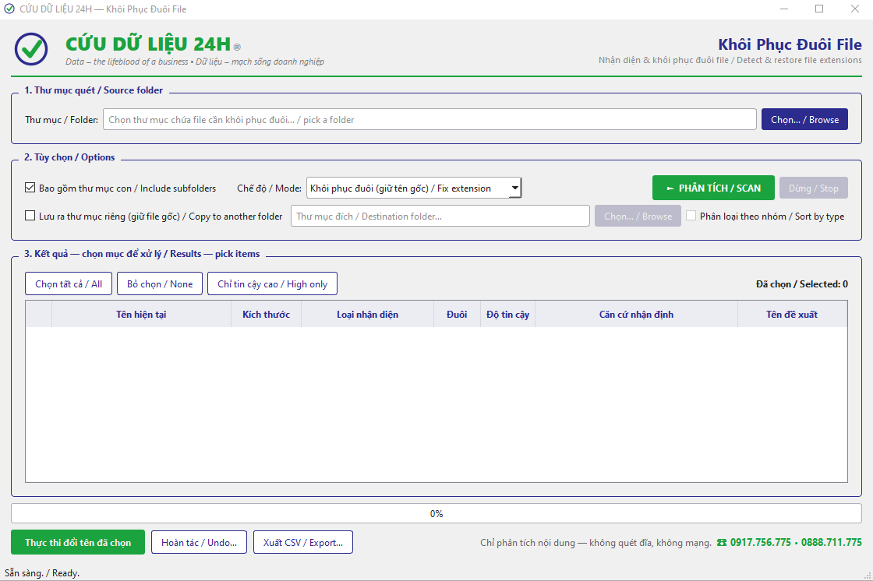Sort by Đuôi column header
The width and height of the screenshot is (873, 581).
(x=457, y=315)
